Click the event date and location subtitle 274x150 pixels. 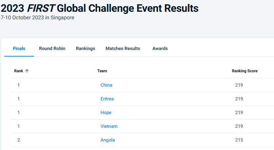point(37,18)
